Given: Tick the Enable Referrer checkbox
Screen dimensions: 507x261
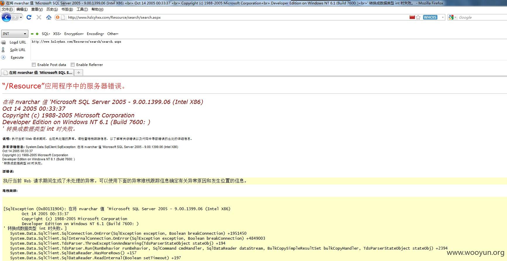Looking at the screenshot, I should click(73, 65).
